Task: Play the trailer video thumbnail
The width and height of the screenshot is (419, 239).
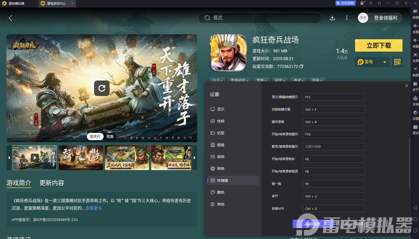Action: 34,158
